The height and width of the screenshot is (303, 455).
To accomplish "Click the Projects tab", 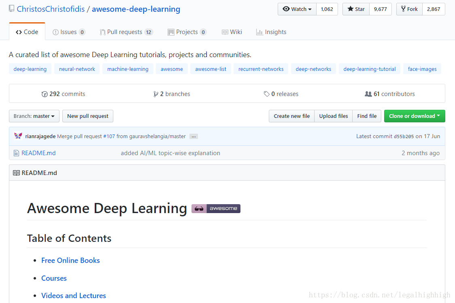I will (x=187, y=32).
